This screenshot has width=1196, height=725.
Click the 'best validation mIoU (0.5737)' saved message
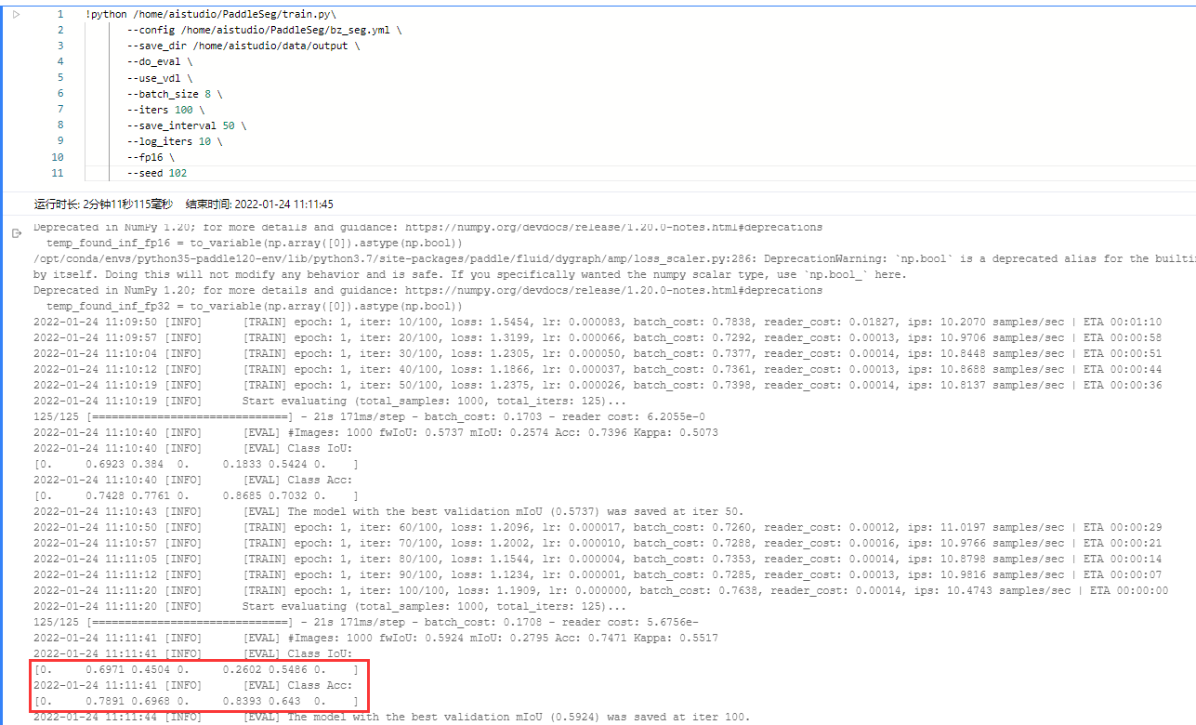tap(388, 511)
